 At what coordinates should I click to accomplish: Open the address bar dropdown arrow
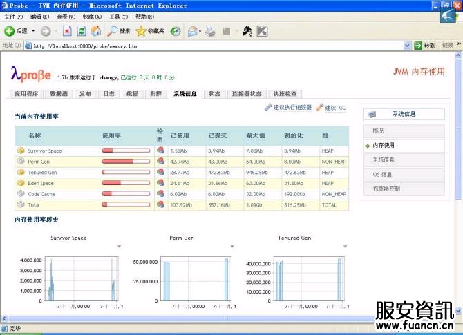pos(407,46)
